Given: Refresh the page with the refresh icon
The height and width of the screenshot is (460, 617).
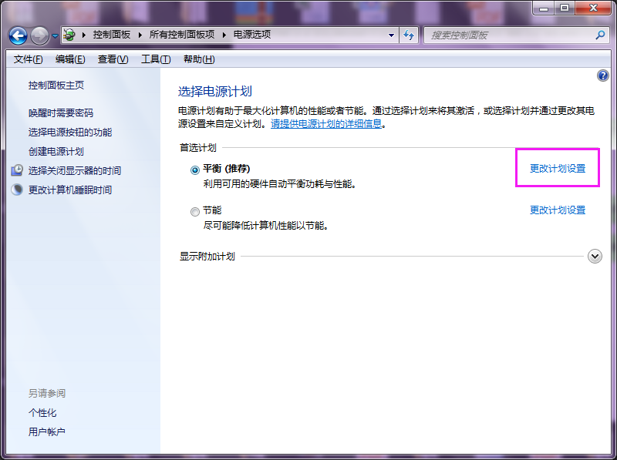Looking at the screenshot, I should [x=409, y=35].
